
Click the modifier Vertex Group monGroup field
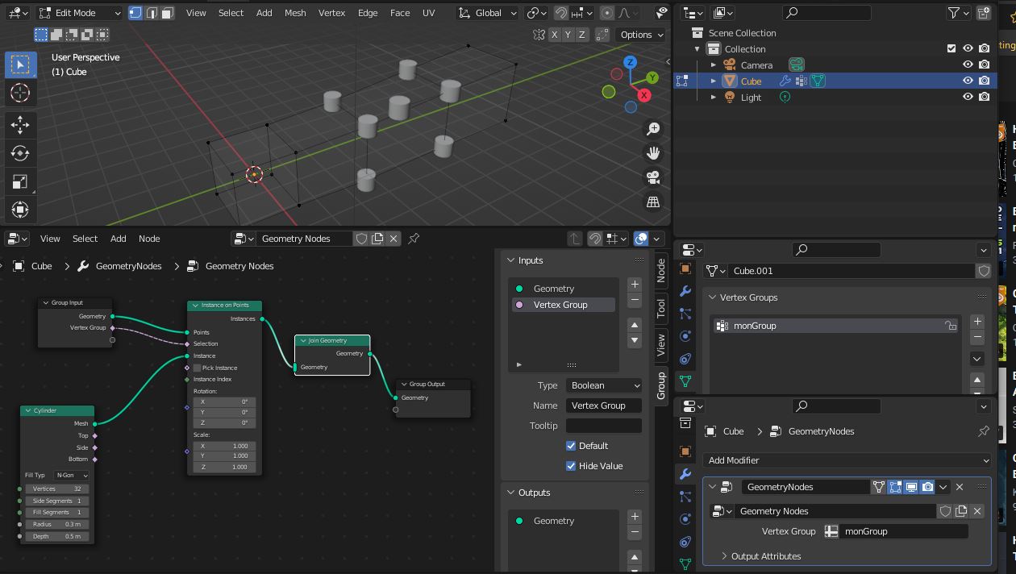click(895, 531)
